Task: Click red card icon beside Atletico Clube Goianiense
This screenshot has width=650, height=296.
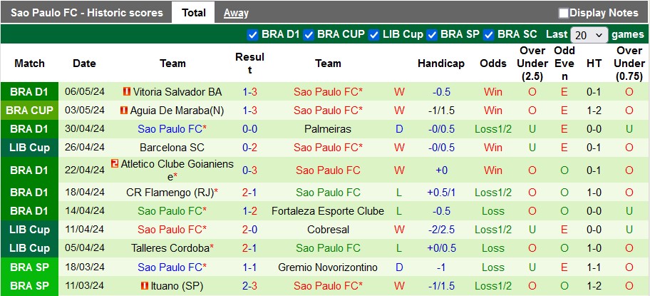Action: 115,164
